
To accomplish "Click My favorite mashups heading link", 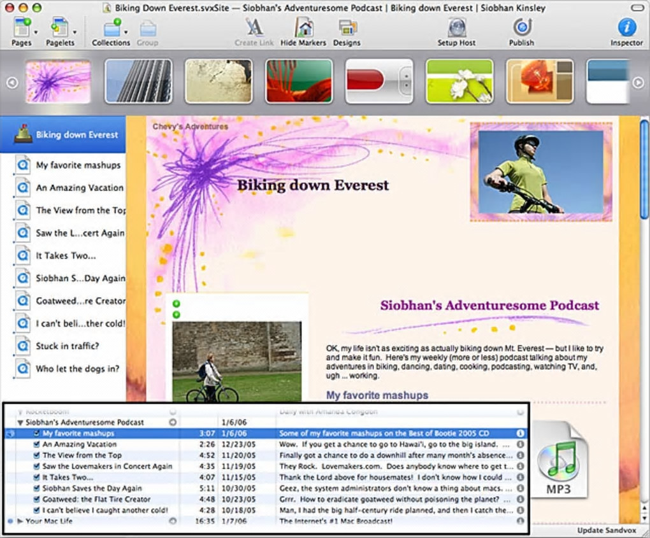I will (377, 395).
